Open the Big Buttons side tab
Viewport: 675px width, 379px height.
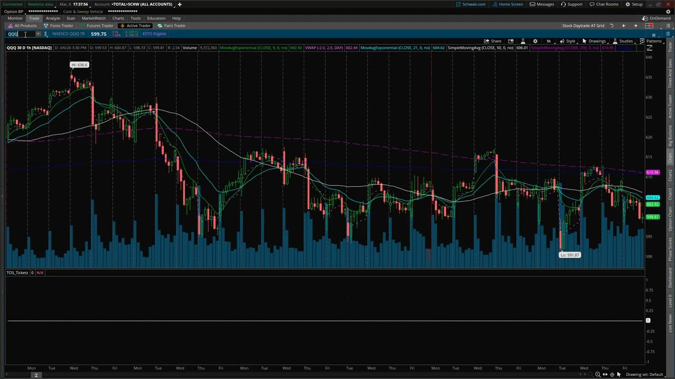(670, 136)
